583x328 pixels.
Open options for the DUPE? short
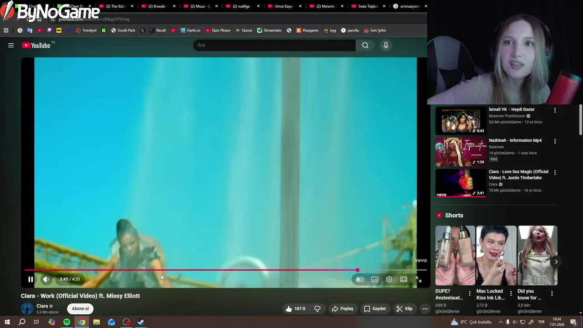[470, 294]
